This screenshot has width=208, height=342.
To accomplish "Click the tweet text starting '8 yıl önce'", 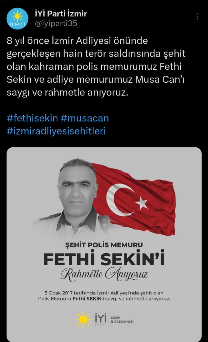I will pyautogui.click(x=96, y=67).
